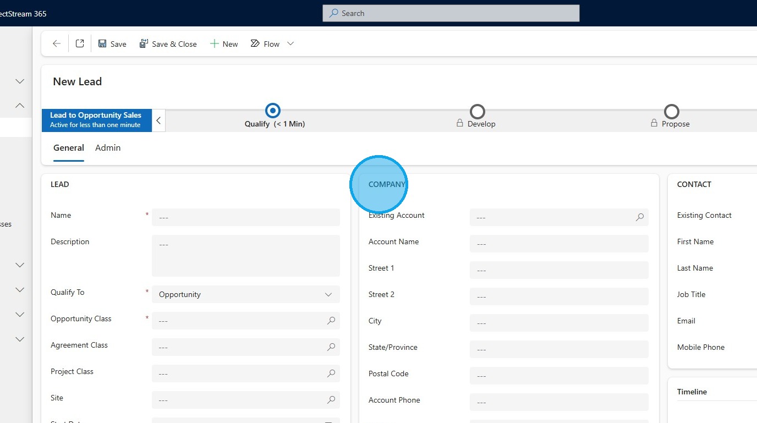Viewport: 757px width, 423px height.
Task: Click the Search box
Action: tap(451, 13)
